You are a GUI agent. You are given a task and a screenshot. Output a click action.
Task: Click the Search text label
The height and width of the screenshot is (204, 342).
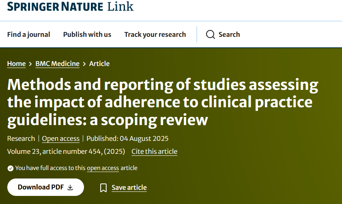229,34
